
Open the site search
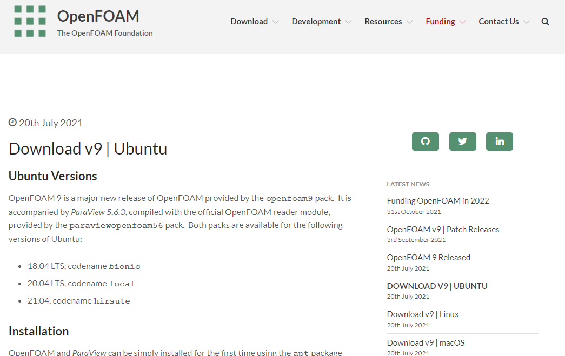coord(545,21)
